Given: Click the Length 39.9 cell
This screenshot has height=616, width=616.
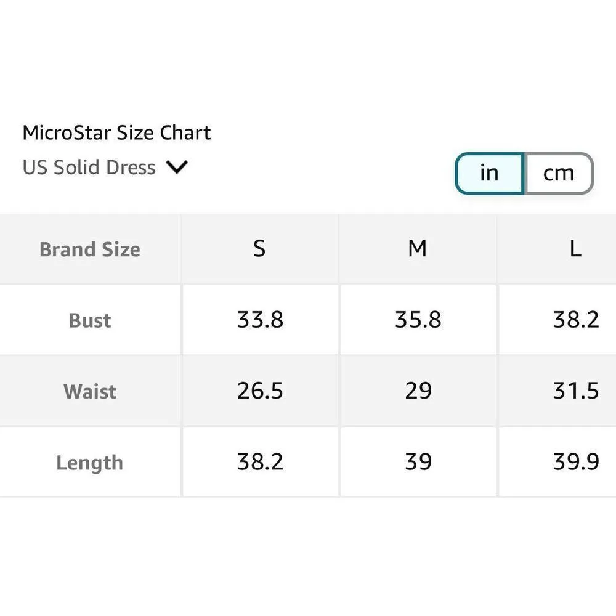Looking at the screenshot, I should (x=575, y=462).
